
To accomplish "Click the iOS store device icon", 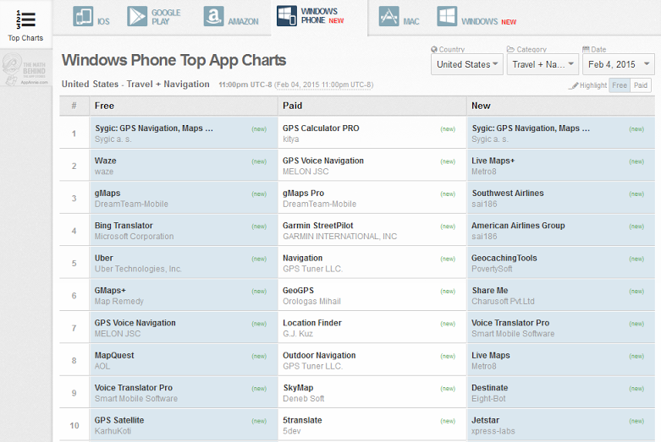I will click(x=83, y=17).
